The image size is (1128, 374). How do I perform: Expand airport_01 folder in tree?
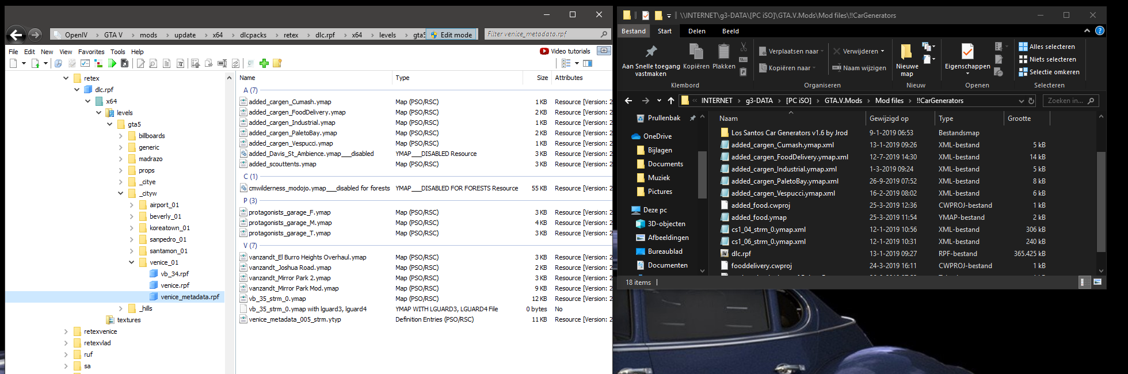tap(132, 205)
